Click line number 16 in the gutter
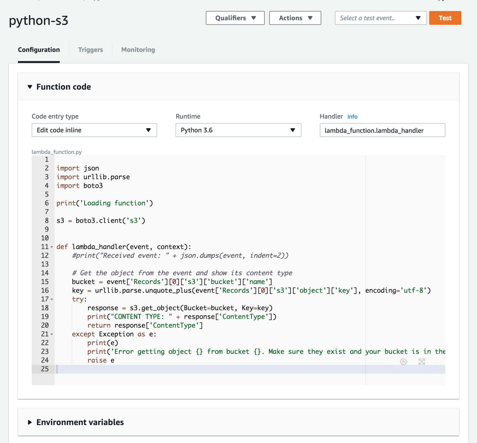The height and width of the screenshot is (443, 477). pos(45,290)
